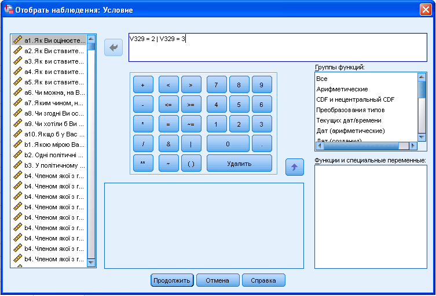
Task: Click the Удалить delete button
Action: 239,164
